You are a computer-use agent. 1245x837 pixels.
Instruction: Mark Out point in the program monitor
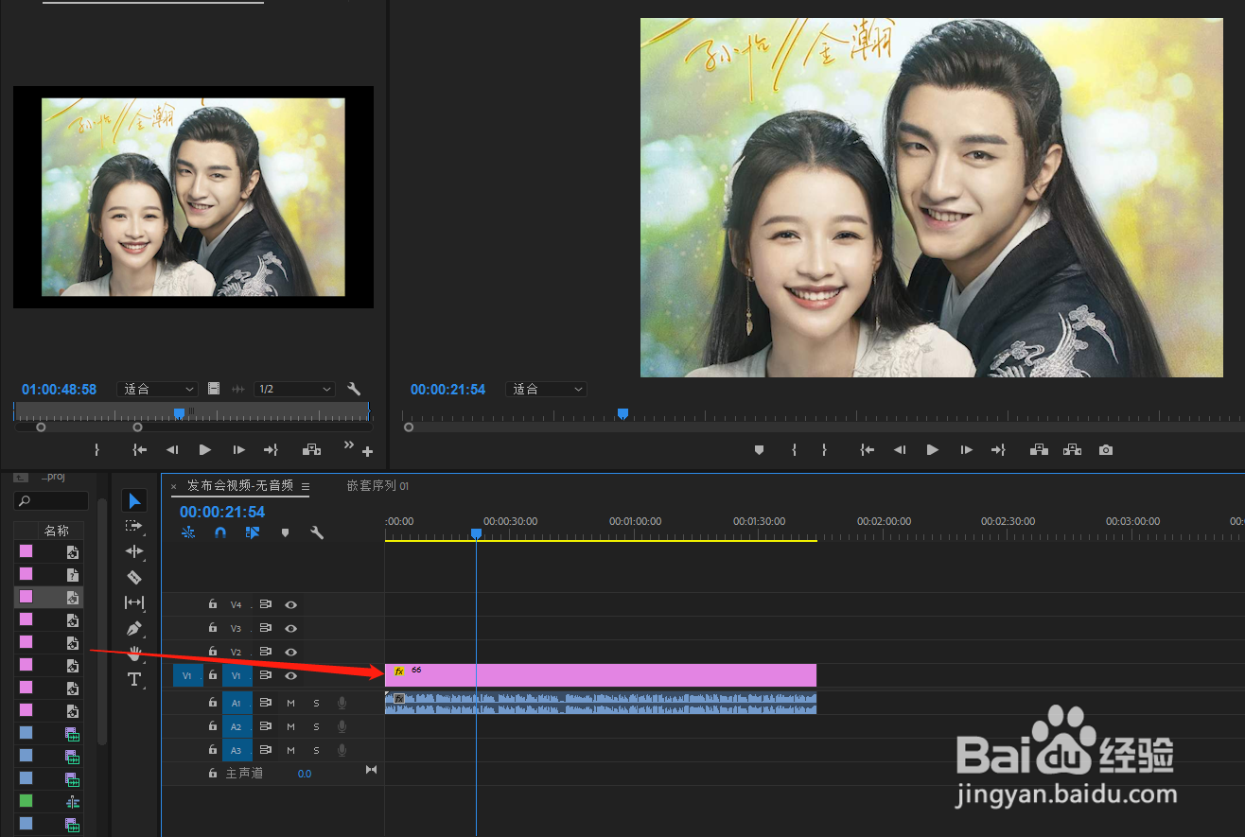824,450
